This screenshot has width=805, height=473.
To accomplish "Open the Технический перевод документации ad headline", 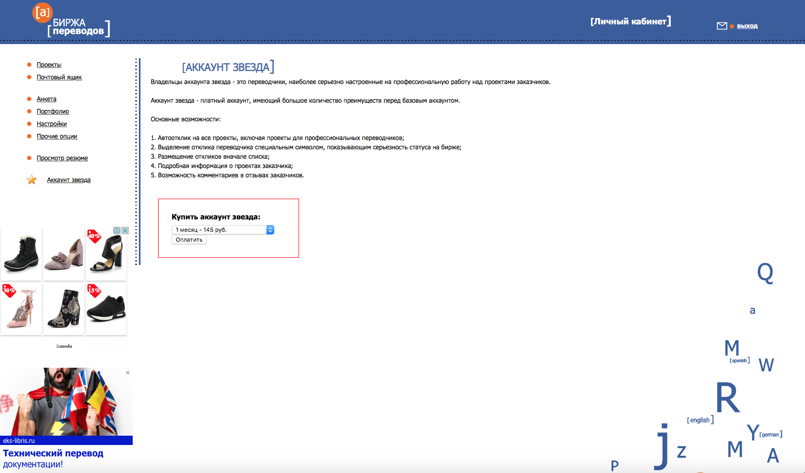I will [x=53, y=458].
